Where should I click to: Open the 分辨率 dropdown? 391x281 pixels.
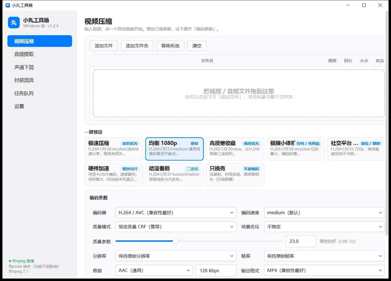[x=176, y=256]
